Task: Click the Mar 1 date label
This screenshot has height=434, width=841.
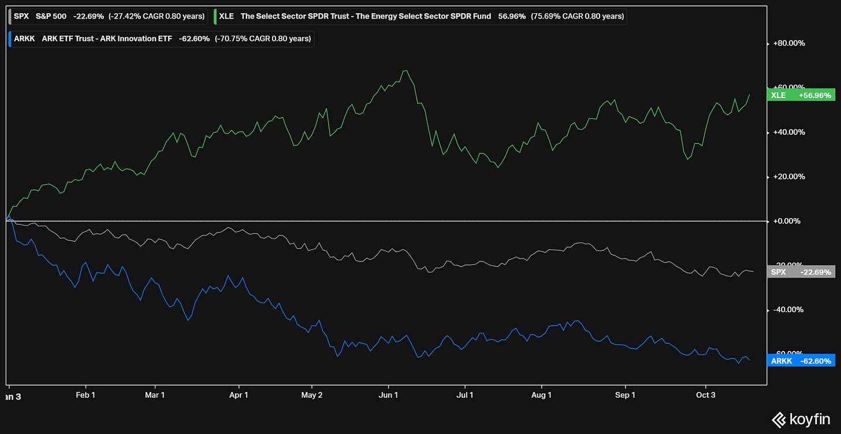Action: [x=155, y=395]
